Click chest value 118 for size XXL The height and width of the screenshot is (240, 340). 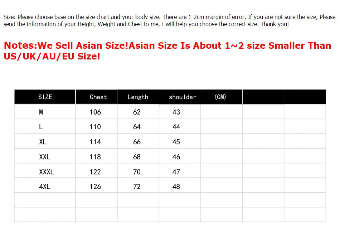[x=95, y=157]
